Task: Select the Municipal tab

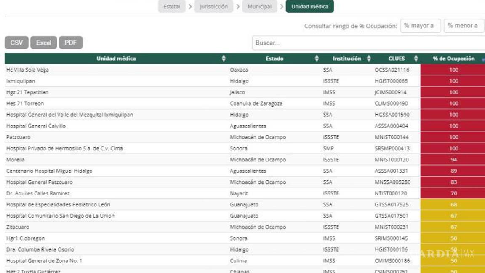Action: point(259,7)
